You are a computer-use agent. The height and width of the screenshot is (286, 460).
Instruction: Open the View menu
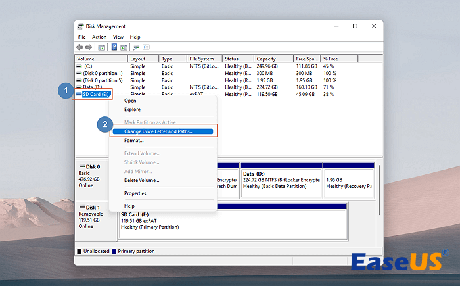point(118,37)
